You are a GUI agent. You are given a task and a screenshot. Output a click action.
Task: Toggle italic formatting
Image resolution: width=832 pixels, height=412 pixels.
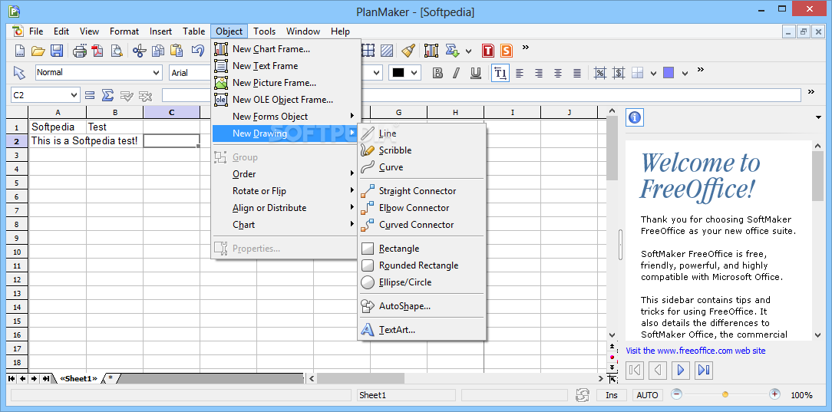pyautogui.click(x=456, y=73)
